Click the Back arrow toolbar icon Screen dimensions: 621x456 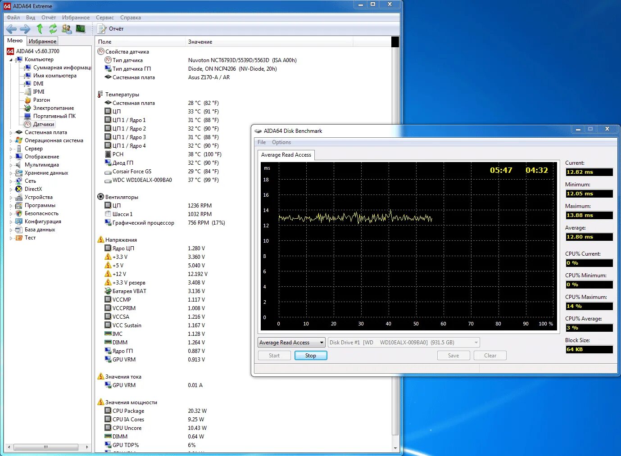point(11,29)
